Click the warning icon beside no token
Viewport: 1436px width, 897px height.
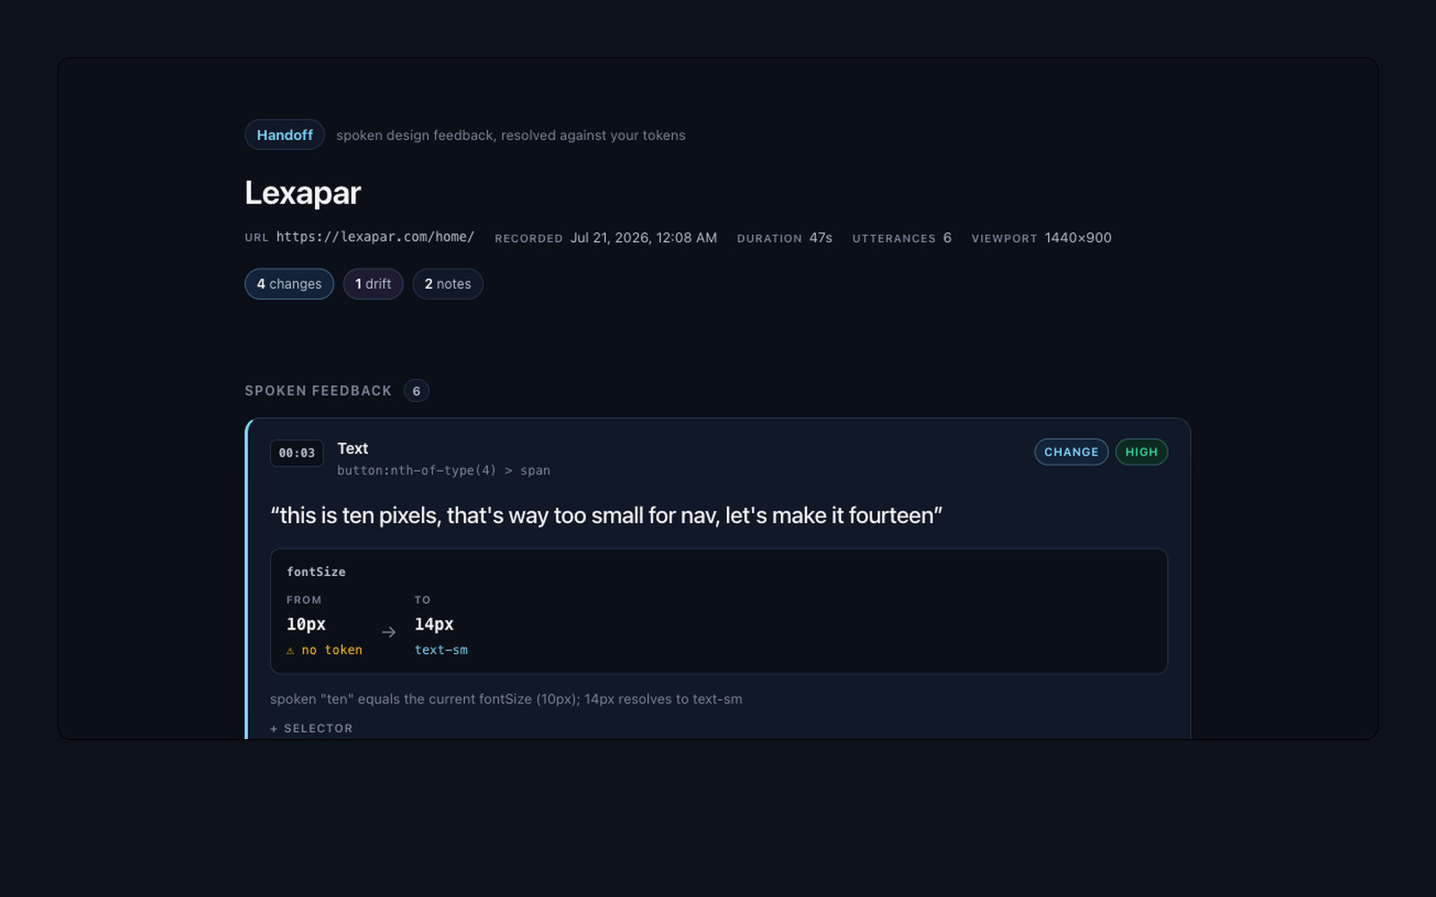(290, 650)
